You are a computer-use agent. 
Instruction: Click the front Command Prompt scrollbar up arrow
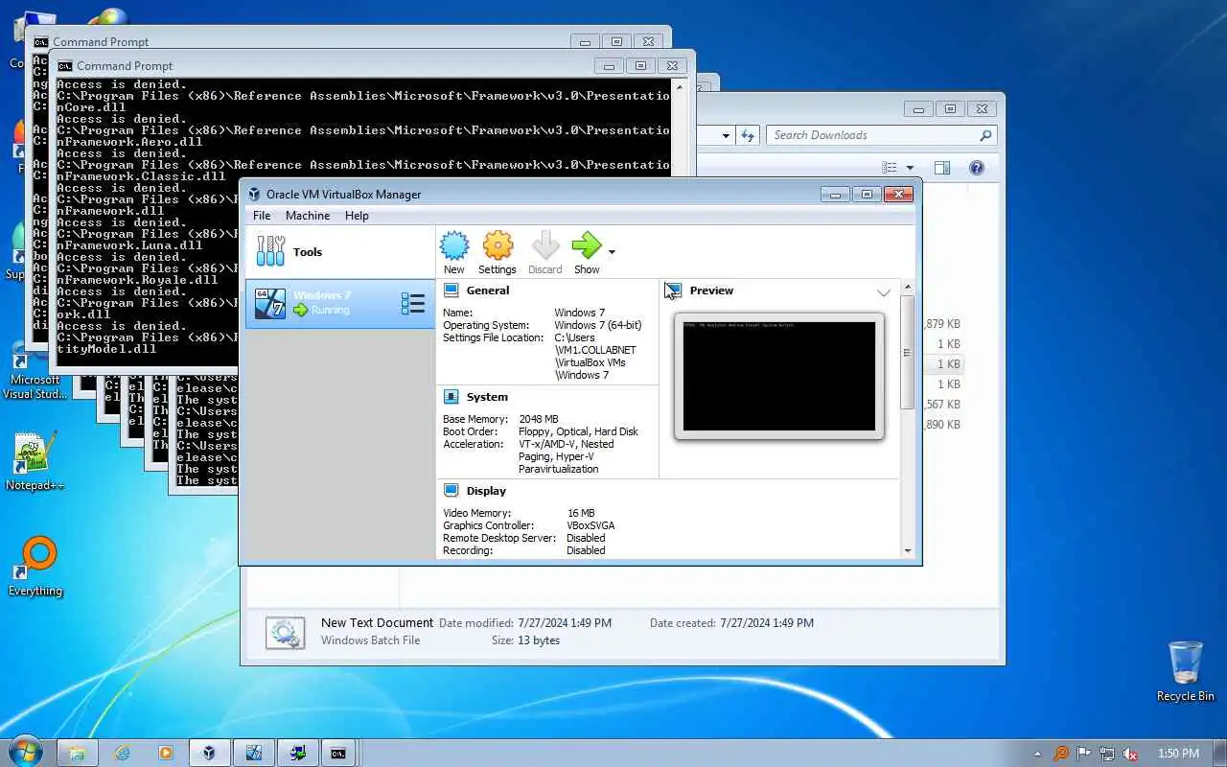tap(680, 86)
